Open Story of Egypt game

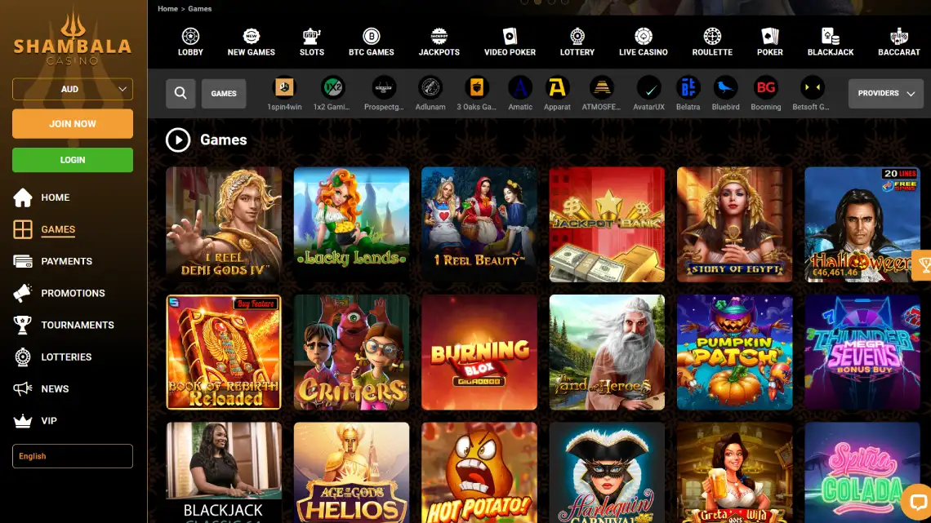pyautogui.click(x=734, y=224)
